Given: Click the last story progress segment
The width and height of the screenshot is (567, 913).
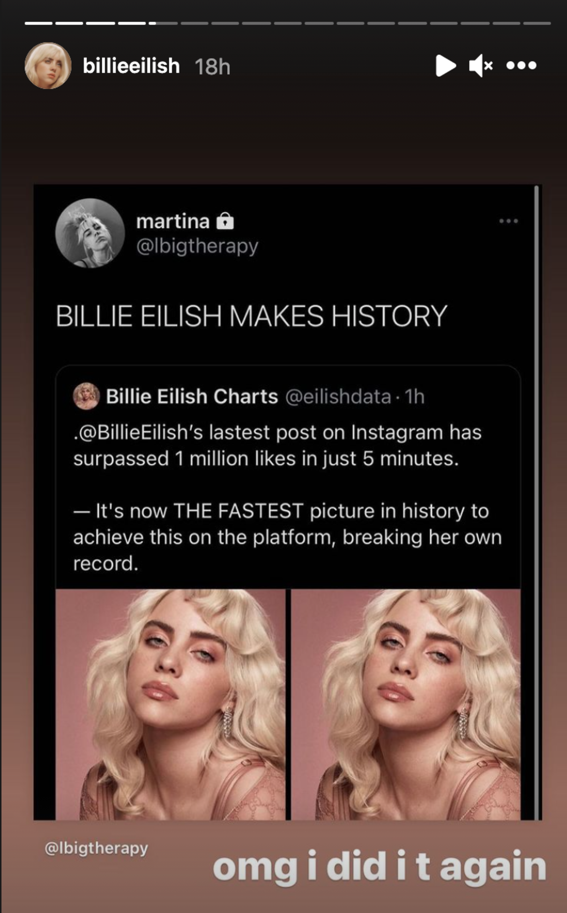Looking at the screenshot, I should (x=537, y=23).
